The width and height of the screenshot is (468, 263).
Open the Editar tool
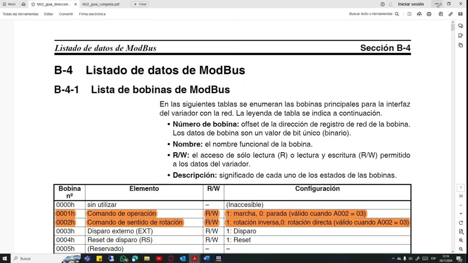(49, 14)
